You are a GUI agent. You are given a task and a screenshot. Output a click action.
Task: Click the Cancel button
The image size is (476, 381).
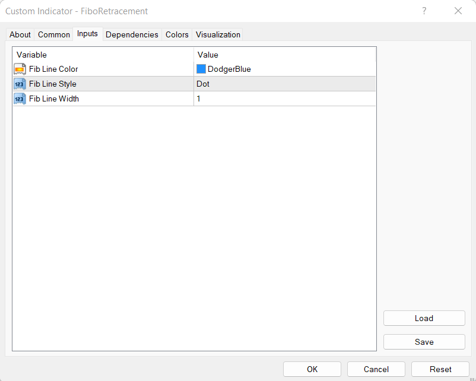click(x=376, y=369)
